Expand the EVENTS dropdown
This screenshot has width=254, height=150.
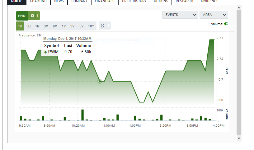click(x=180, y=15)
